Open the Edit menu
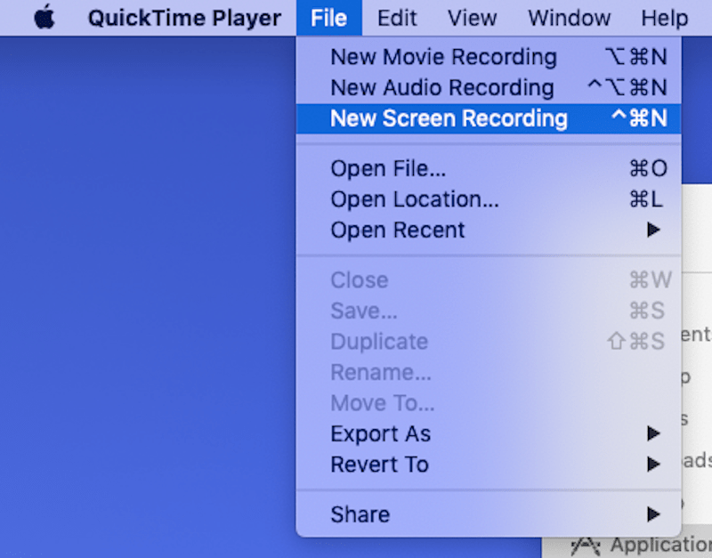This screenshot has height=558, width=712. pyautogui.click(x=396, y=18)
